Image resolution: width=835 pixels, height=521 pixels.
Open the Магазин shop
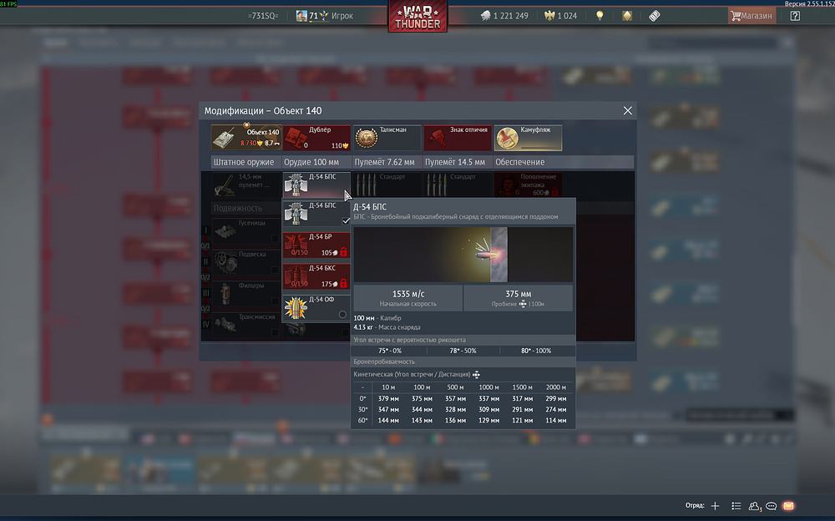click(x=751, y=16)
